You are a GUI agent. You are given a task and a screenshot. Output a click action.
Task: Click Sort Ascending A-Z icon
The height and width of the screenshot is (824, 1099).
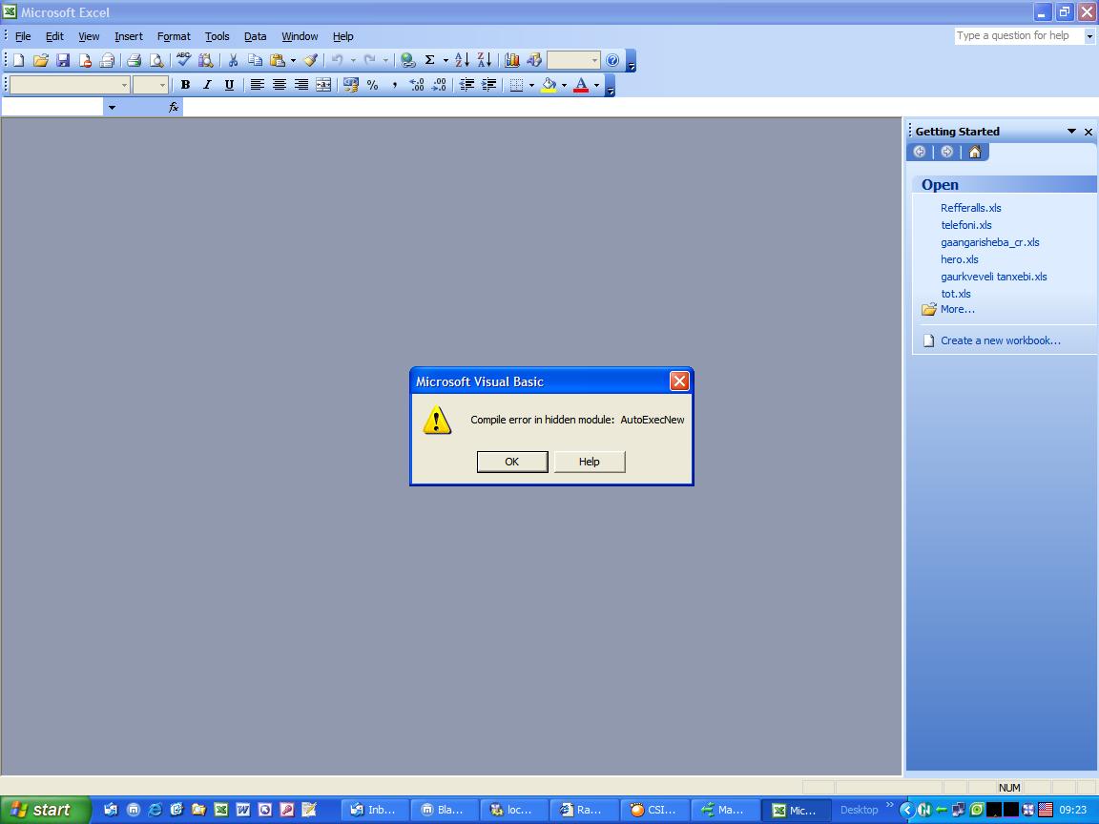coord(462,60)
